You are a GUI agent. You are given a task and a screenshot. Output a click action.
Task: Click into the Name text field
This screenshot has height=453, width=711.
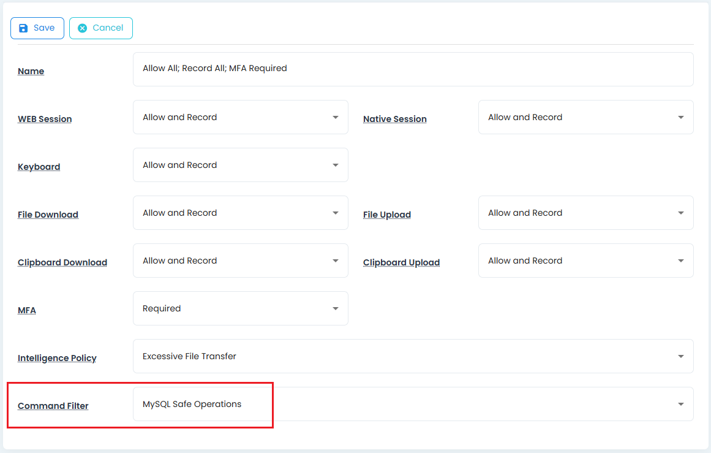413,69
